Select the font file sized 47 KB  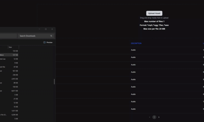click(x=9, y=67)
